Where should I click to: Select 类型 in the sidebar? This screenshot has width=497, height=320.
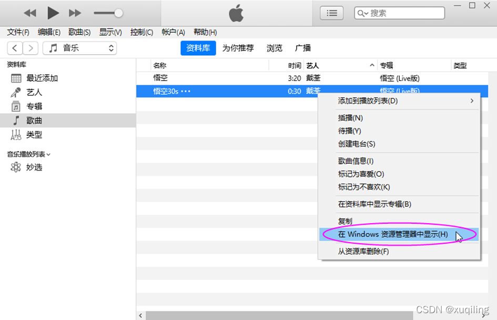(68, 135)
